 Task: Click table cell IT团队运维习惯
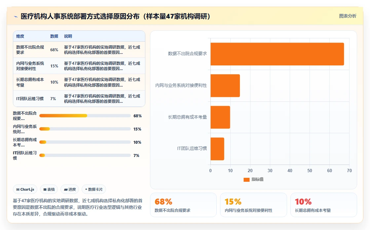(x=30, y=99)
